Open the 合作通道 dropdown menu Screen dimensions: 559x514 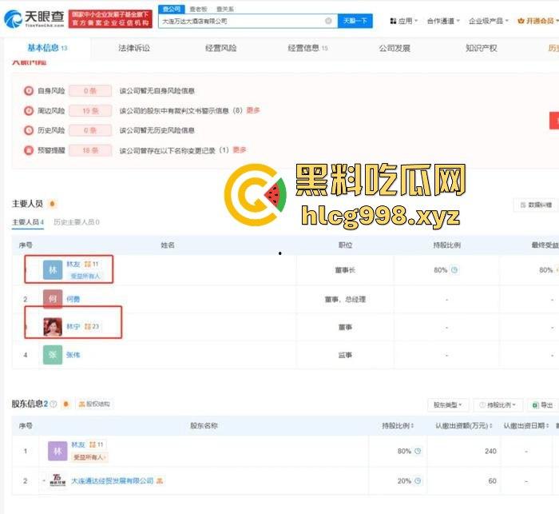click(x=443, y=21)
